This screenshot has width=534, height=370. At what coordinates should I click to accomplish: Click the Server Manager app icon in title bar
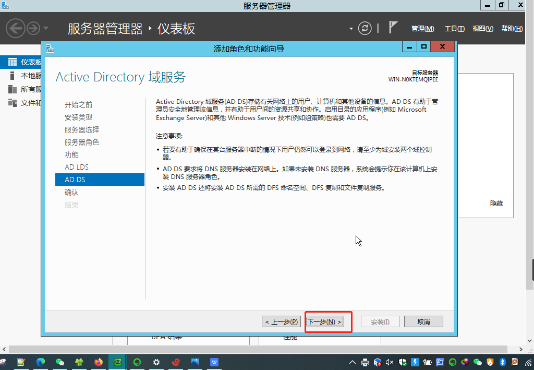tap(5, 5)
